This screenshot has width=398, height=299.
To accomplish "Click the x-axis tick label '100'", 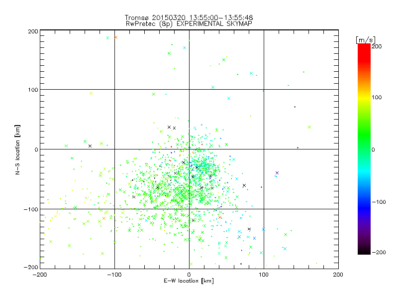I will [264, 275].
